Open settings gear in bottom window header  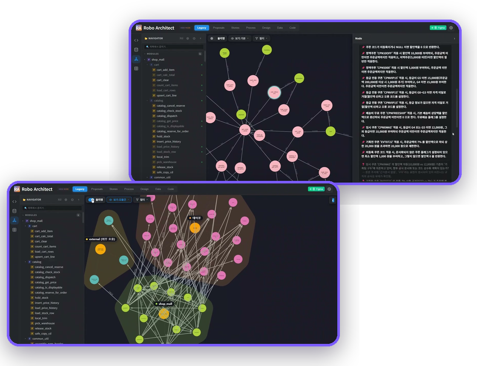tap(329, 189)
